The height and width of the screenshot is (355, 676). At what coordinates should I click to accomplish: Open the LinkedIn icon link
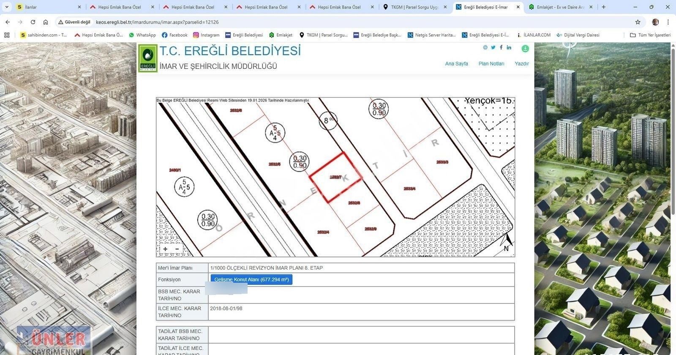click(x=509, y=47)
